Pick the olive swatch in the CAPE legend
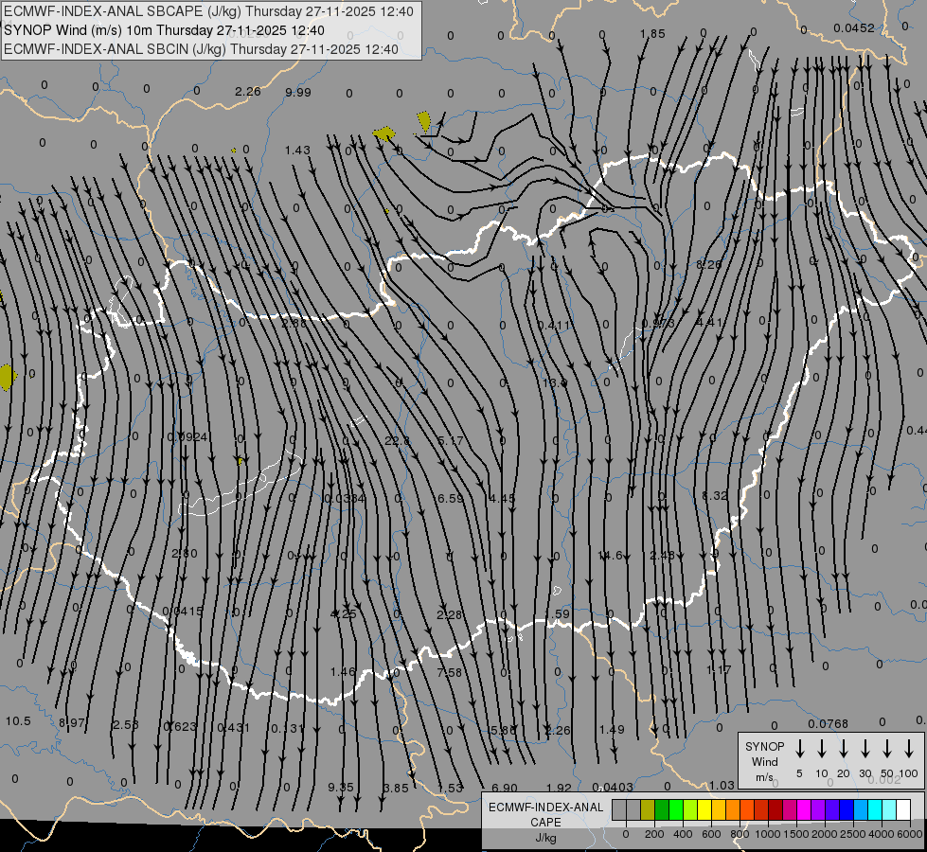This screenshot has height=852, width=927. tap(648, 810)
